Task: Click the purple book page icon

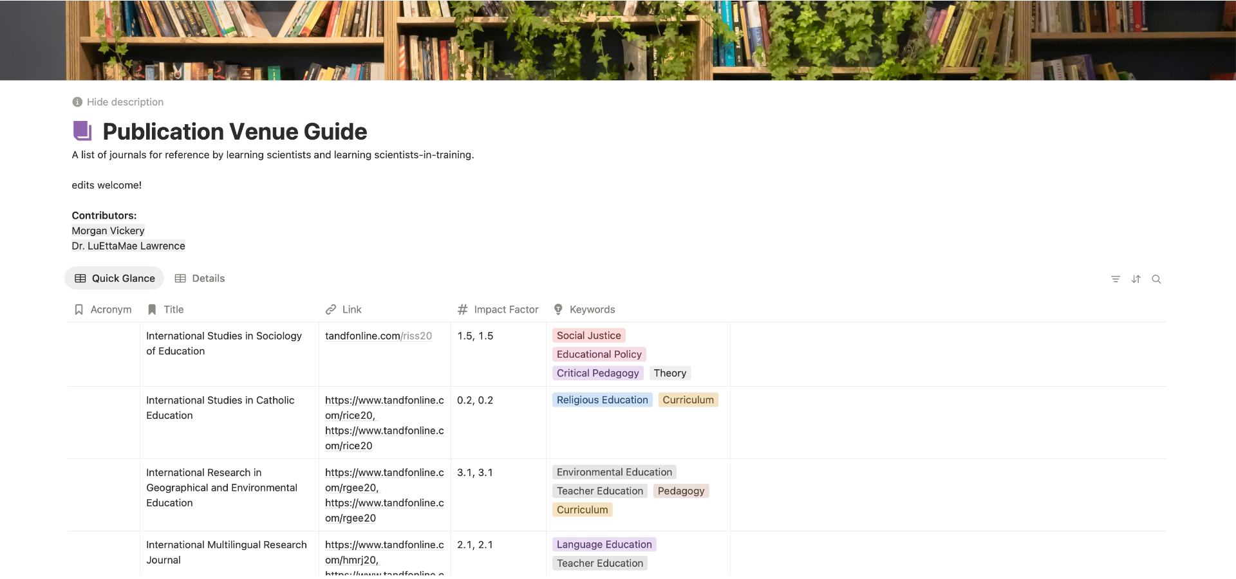Action: point(82,131)
